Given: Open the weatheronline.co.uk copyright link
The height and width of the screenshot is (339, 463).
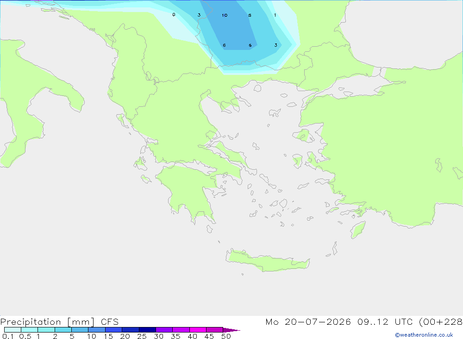Looking at the screenshot, I should 424,335.
